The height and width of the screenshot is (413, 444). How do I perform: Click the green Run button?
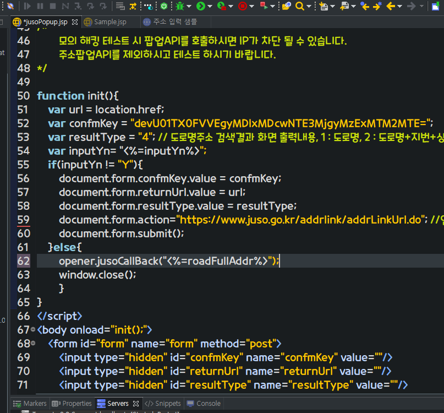[201, 6]
